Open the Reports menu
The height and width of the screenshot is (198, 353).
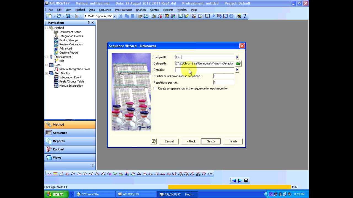click(x=168, y=10)
